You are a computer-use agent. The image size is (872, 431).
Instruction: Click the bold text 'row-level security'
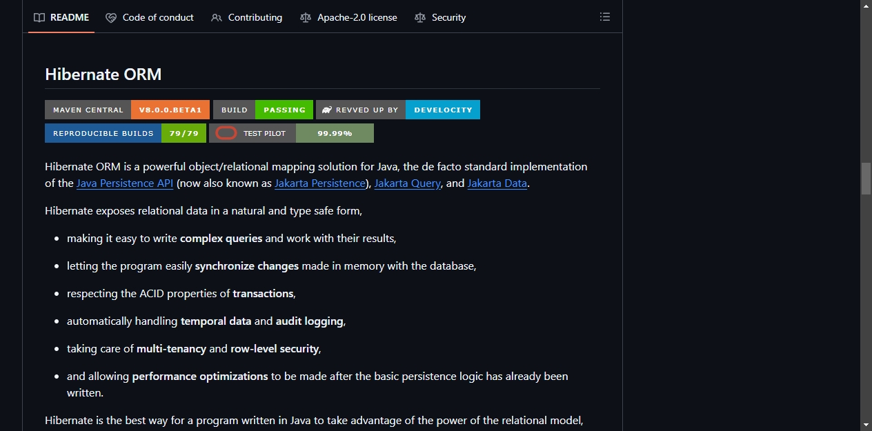(275, 349)
